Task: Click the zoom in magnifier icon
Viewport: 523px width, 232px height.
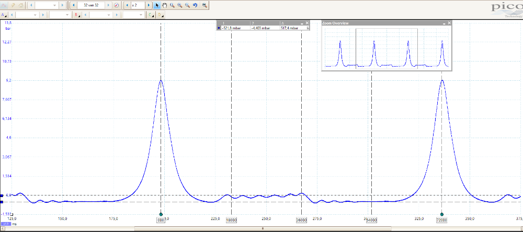Action: 180,5
